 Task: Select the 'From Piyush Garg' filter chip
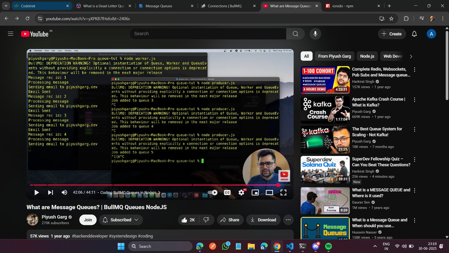335,56
